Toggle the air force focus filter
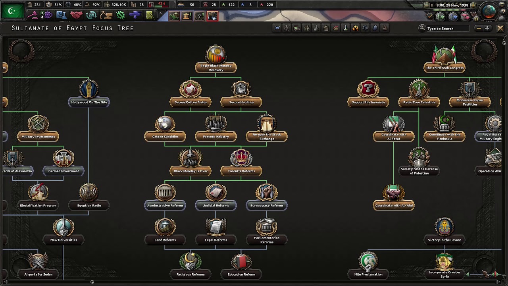This screenshot has height=286, width=508. pos(277,28)
